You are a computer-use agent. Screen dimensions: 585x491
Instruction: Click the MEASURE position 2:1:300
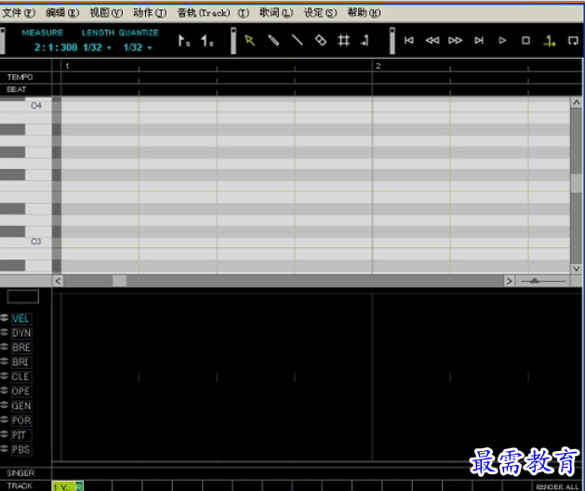coord(56,47)
